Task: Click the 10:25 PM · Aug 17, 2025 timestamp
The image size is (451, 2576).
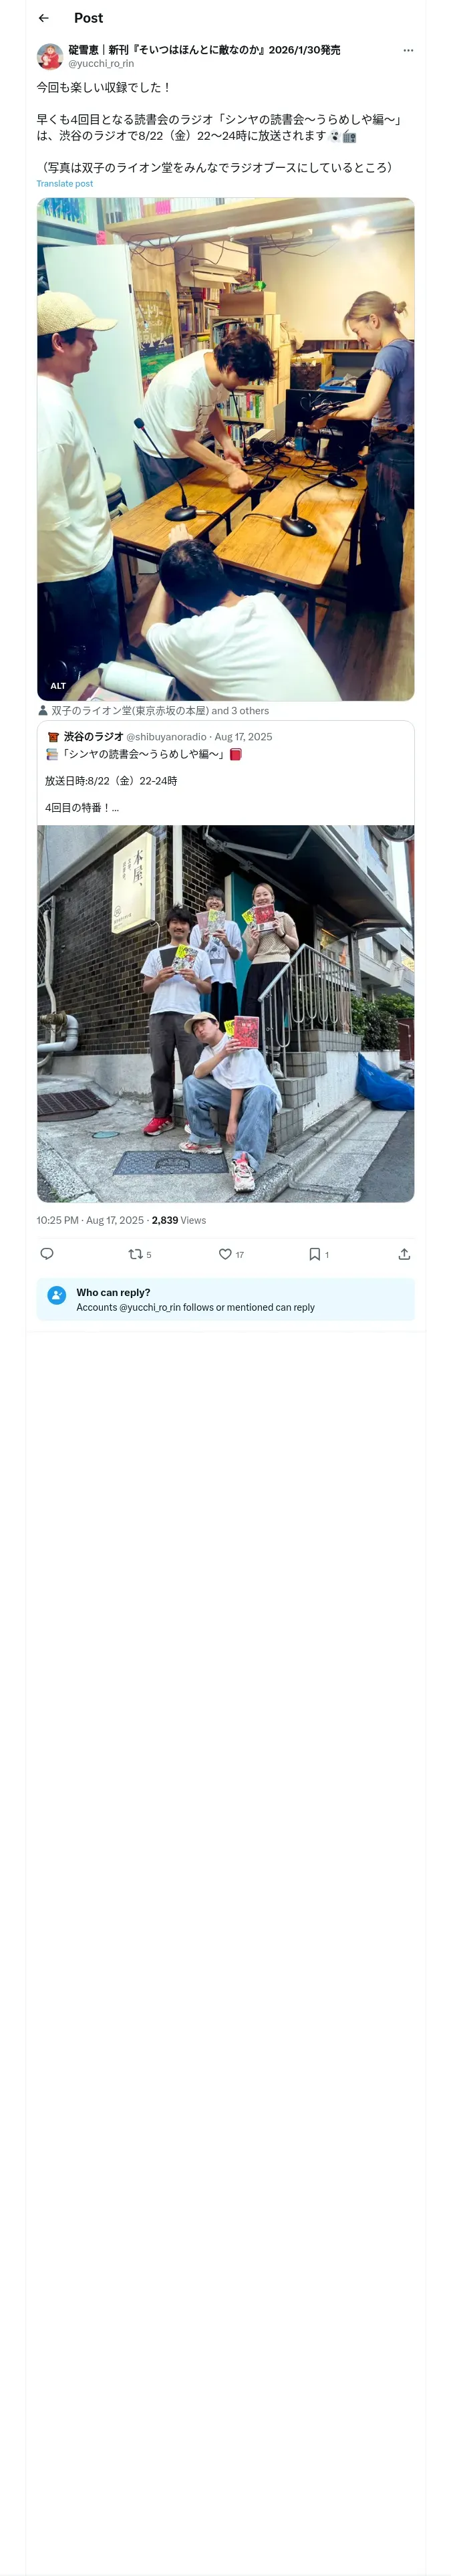Action: tap(90, 1220)
